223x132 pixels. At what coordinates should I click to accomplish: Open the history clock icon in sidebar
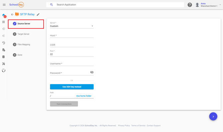pyautogui.click(x=4, y=43)
